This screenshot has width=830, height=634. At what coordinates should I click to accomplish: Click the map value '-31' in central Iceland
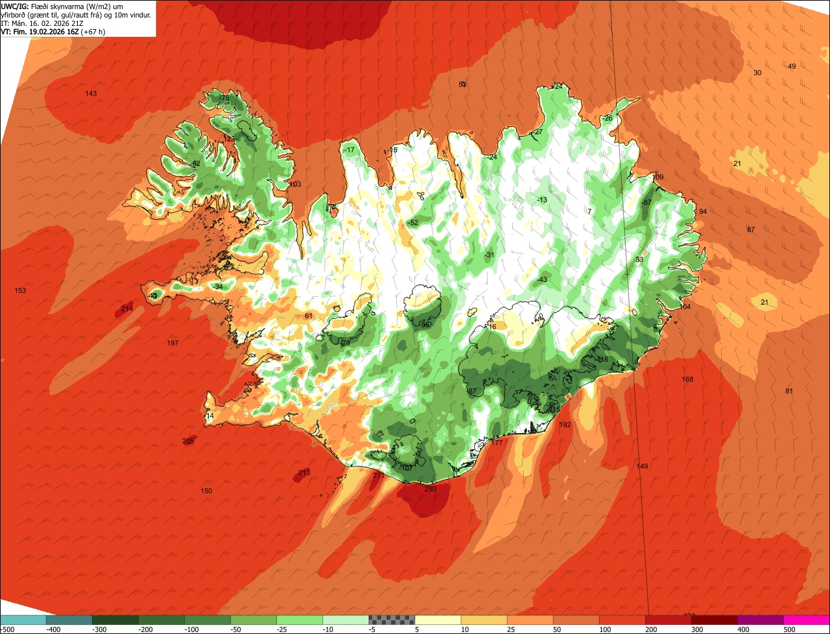point(490,255)
